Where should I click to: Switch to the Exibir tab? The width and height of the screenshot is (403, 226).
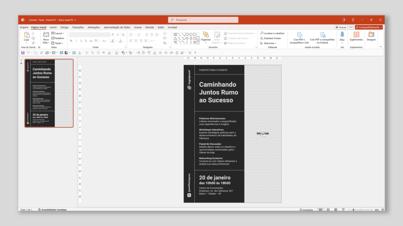(161, 27)
